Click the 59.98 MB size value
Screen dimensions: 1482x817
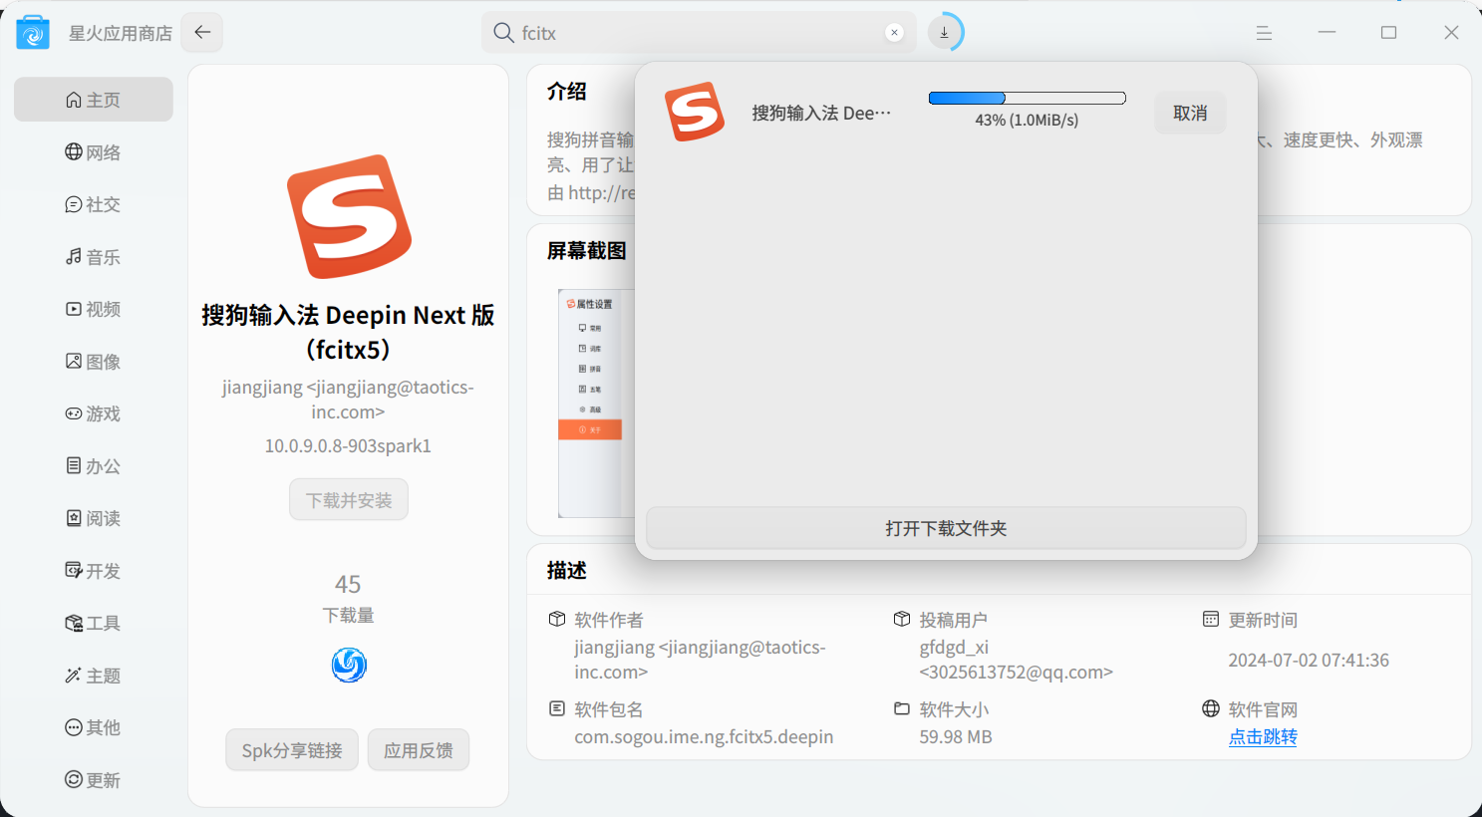(x=956, y=737)
